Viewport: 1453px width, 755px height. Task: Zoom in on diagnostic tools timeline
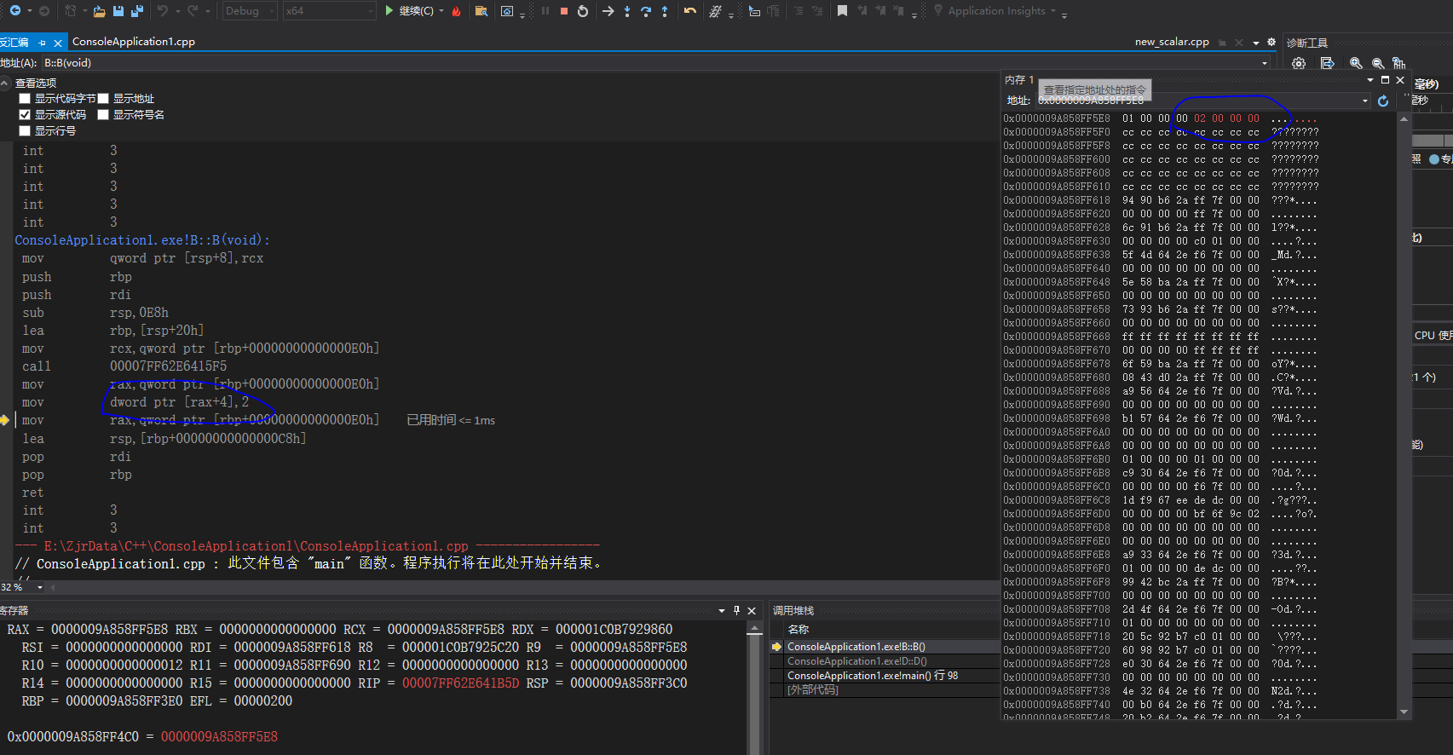pyautogui.click(x=1356, y=63)
